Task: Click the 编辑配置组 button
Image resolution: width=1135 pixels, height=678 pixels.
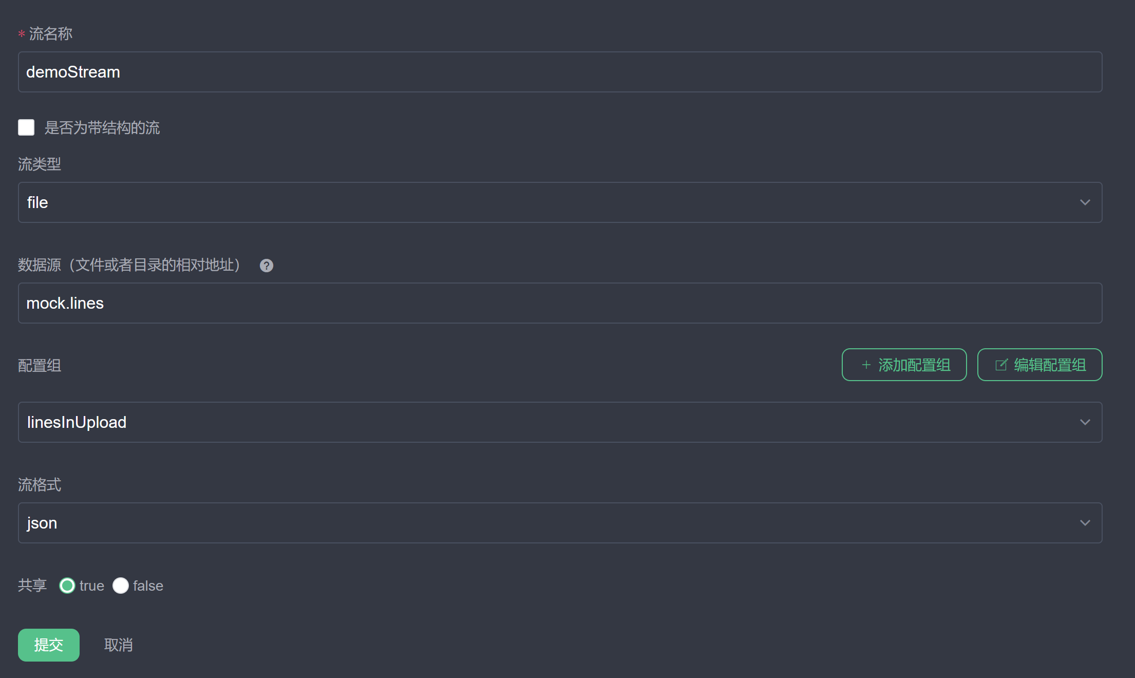Action: coord(1039,365)
